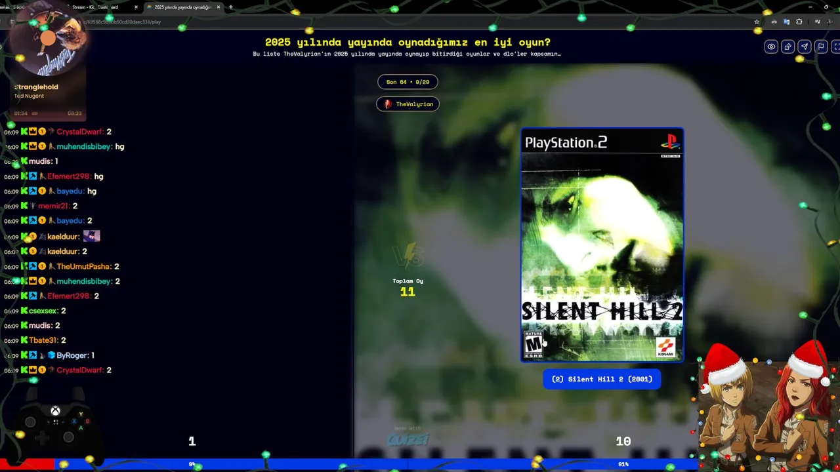Screen dimensions: 840x472
Task: Open the media controls music-note icon
Action: (x=817, y=22)
